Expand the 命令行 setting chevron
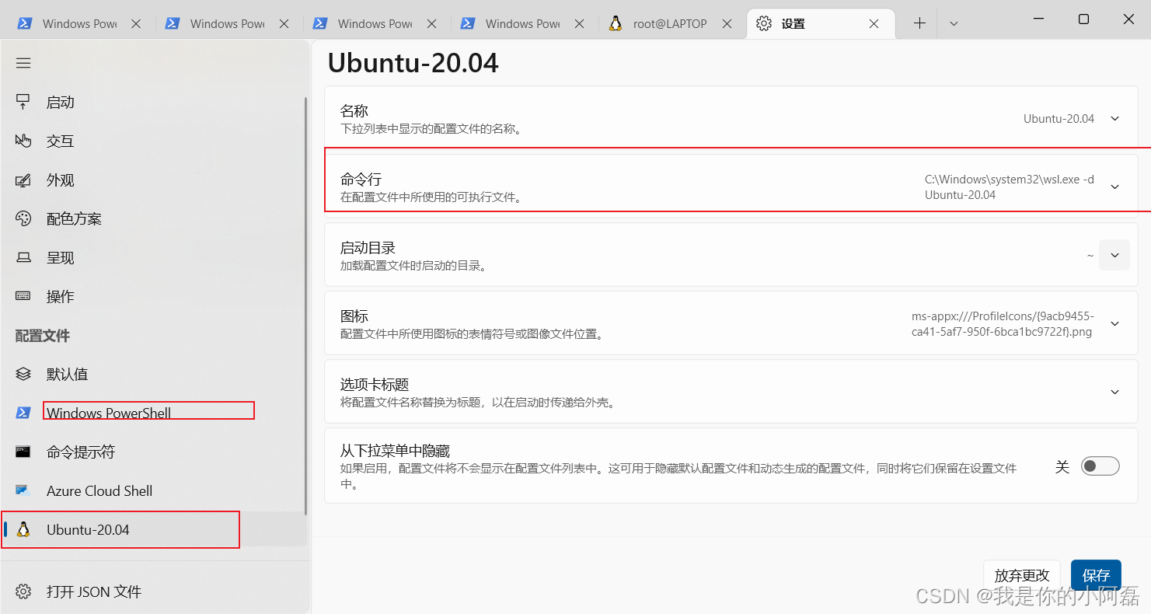This screenshot has height=614, width=1151. click(1114, 187)
